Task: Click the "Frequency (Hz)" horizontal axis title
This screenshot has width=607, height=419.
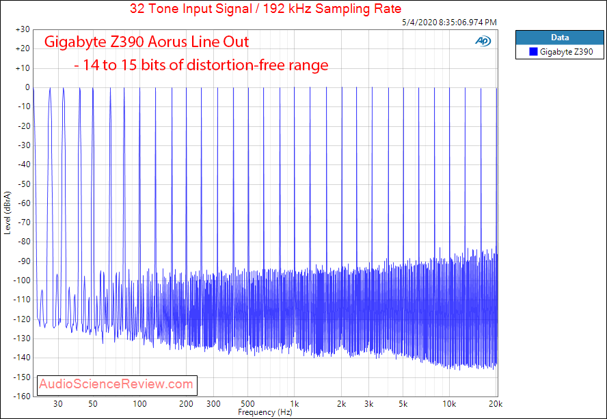Action: (265, 412)
